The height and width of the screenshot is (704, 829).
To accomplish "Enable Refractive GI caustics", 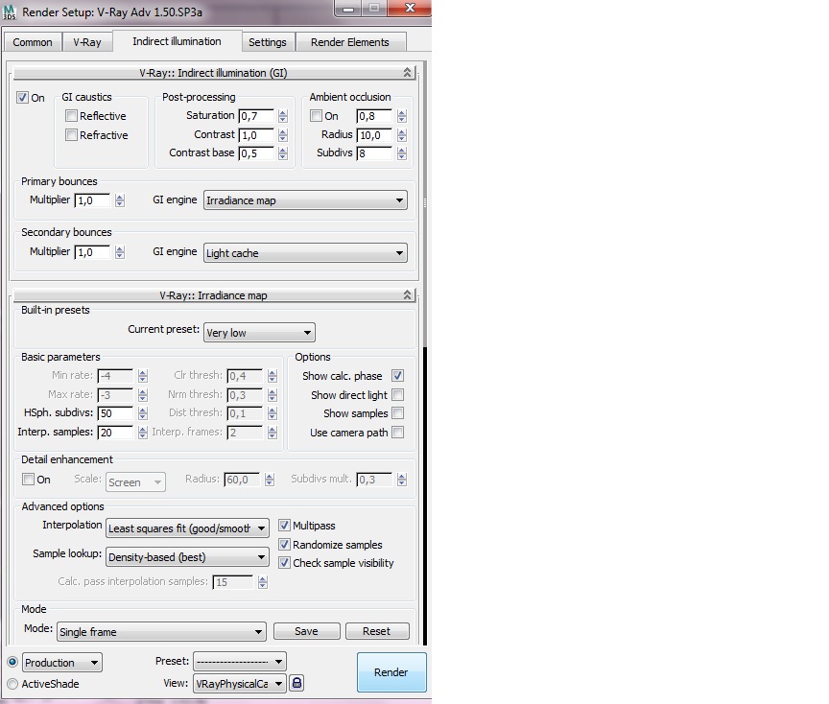I will [71, 135].
